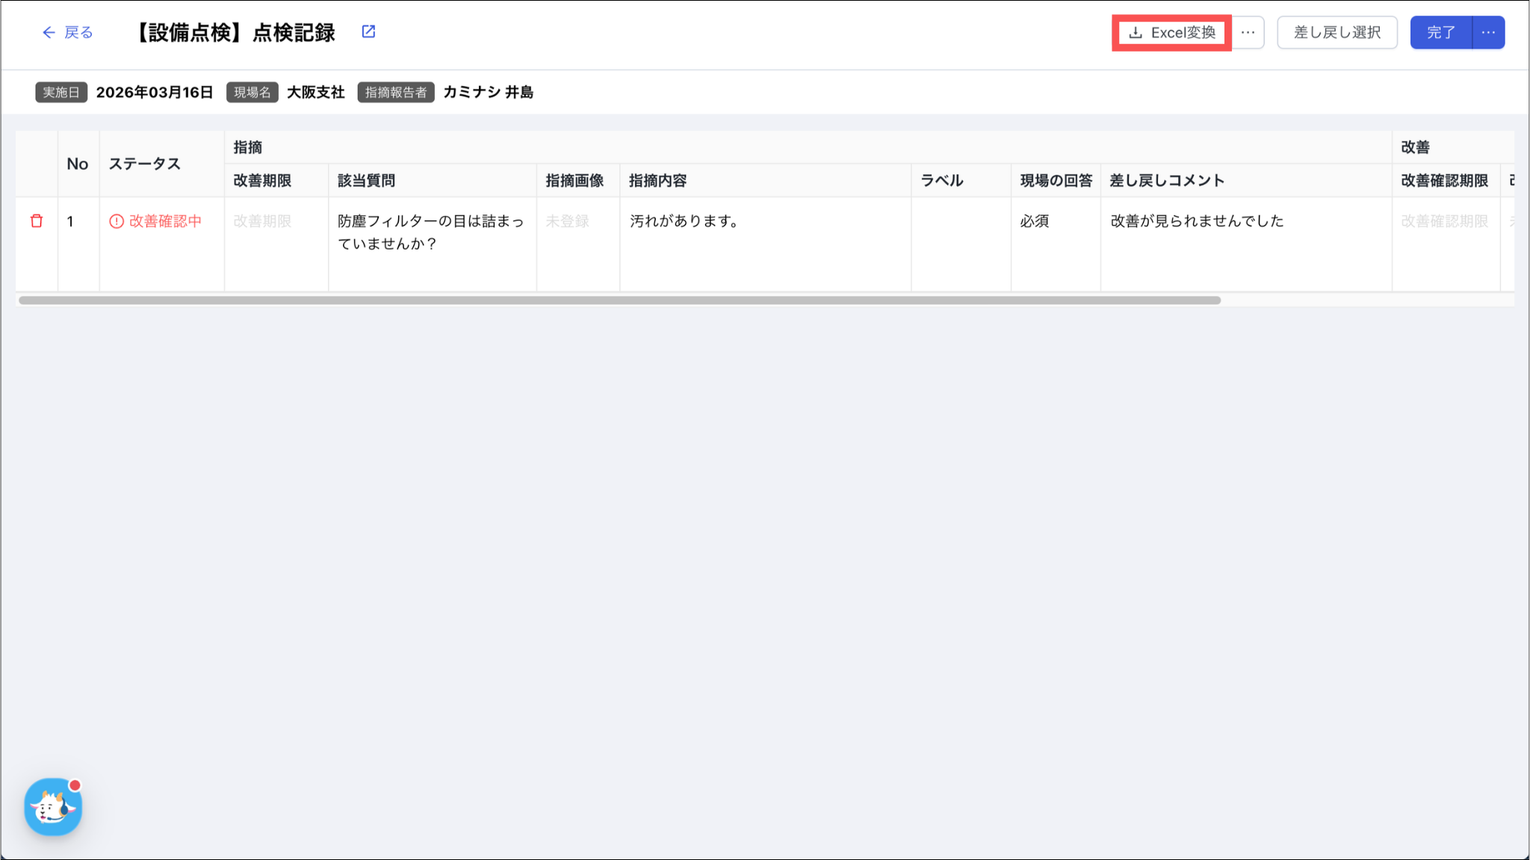Click the empty ラベル cell in row 1
The height and width of the screenshot is (860, 1530).
pyautogui.click(x=961, y=243)
